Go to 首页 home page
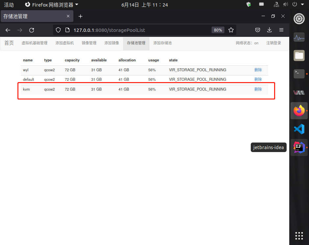 point(9,43)
